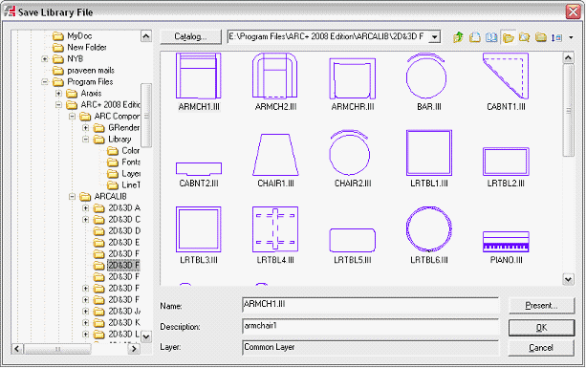Expand the 2D&3D K folder node
The height and width of the screenshot is (368, 586).
[x=86, y=323]
